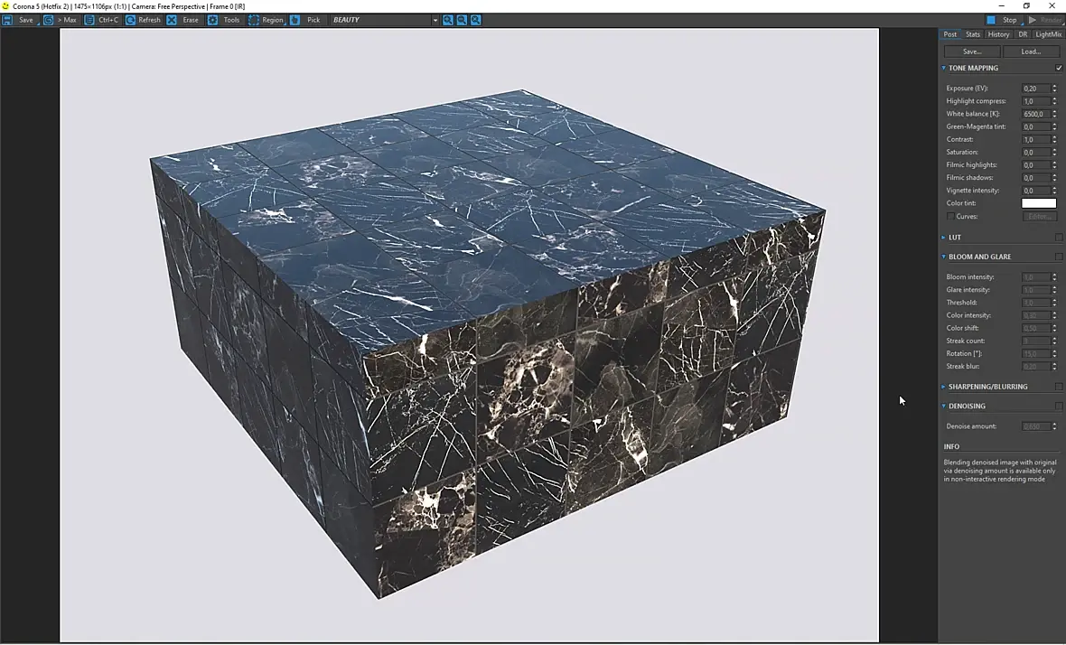Activate the Pick hand icon
This screenshot has width=1066, height=645.
(295, 20)
